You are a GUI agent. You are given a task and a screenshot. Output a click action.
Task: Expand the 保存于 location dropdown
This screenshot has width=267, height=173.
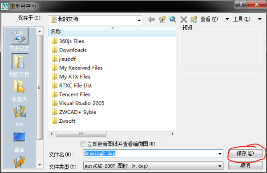(139, 20)
